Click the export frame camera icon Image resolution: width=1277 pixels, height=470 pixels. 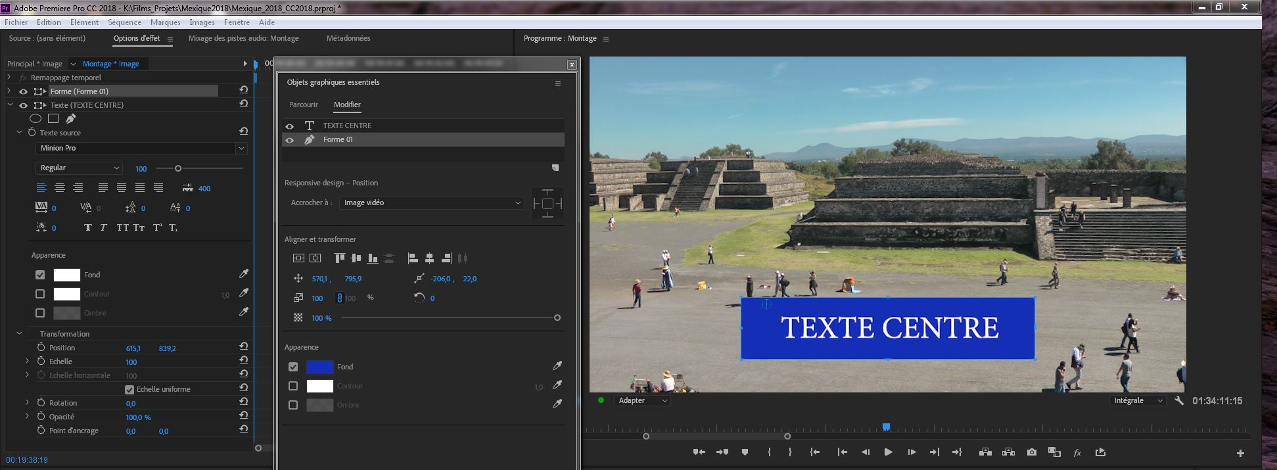click(x=1031, y=452)
